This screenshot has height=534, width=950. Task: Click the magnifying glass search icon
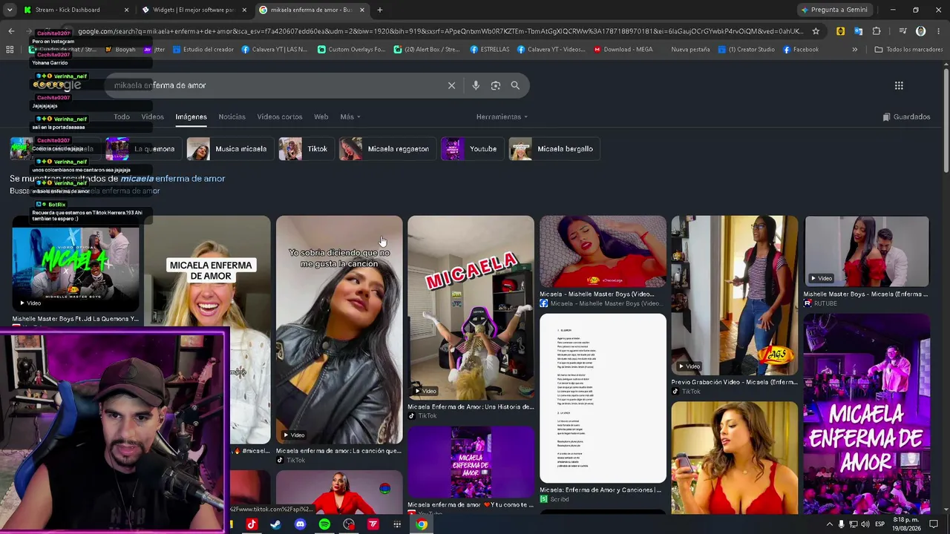point(515,85)
